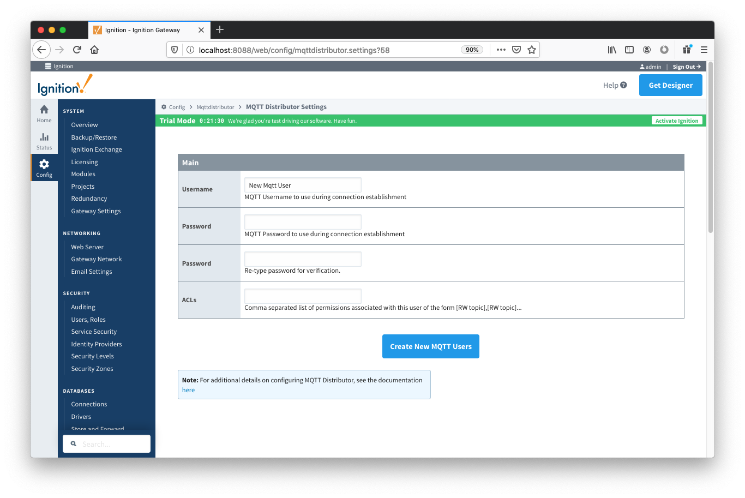Image resolution: width=745 pixels, height=498 pixels.
Task: Select the Config gear icon
Action: pos(44,164)
